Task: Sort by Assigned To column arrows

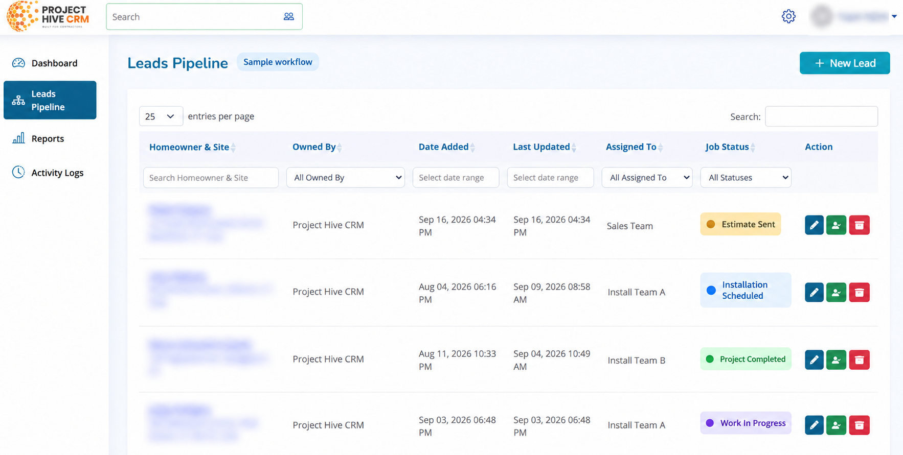Action: pos(661,148)
